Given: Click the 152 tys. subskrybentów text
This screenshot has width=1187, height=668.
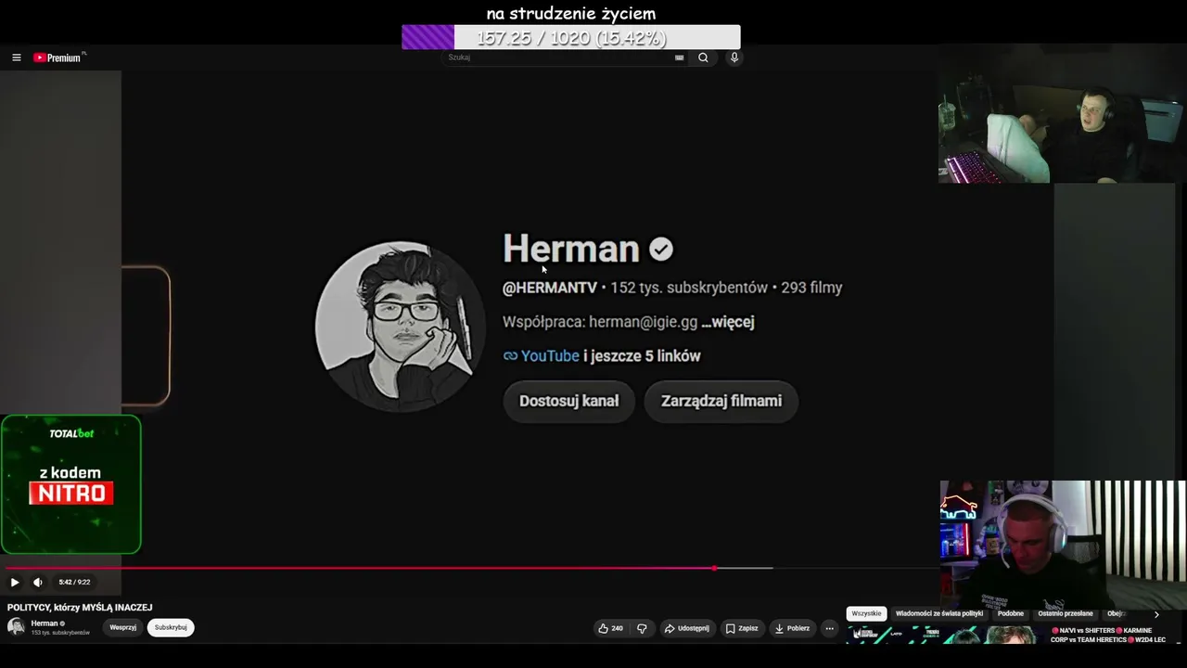Looking at the screenshot, I should 689,288.
